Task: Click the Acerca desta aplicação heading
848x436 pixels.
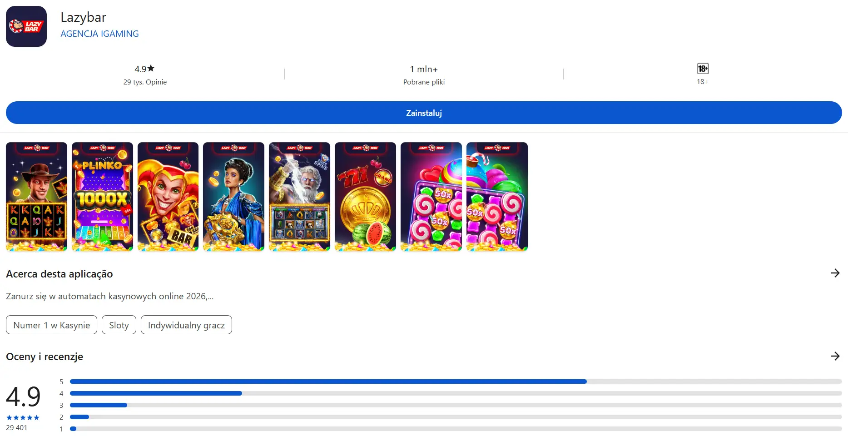Action: pyautogui.click(x=60, y=274)
